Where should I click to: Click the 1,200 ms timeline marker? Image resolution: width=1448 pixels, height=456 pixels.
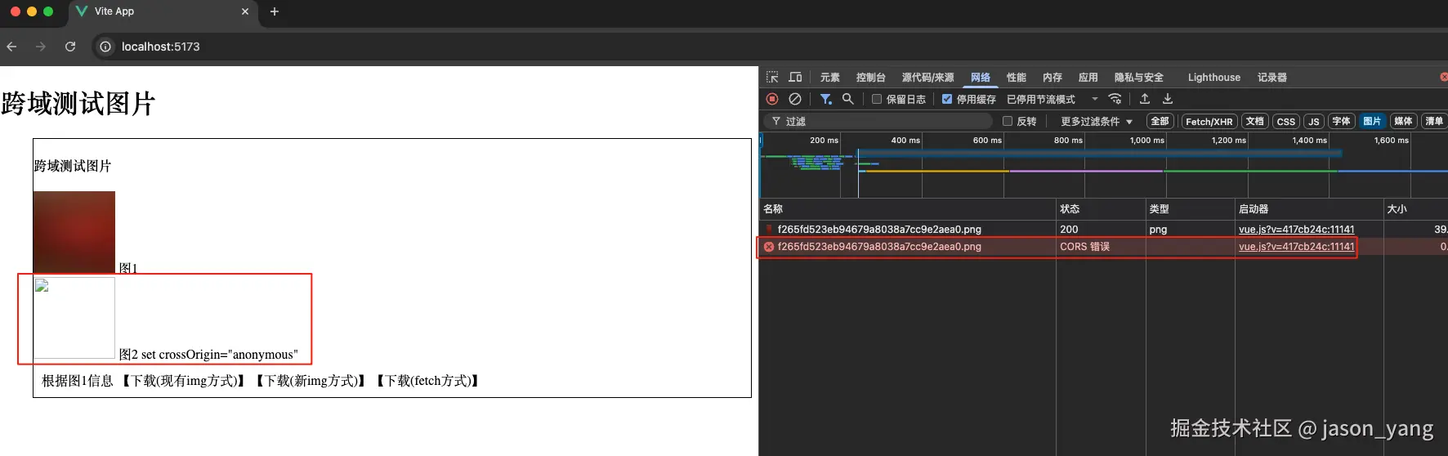coord(1228,141)
